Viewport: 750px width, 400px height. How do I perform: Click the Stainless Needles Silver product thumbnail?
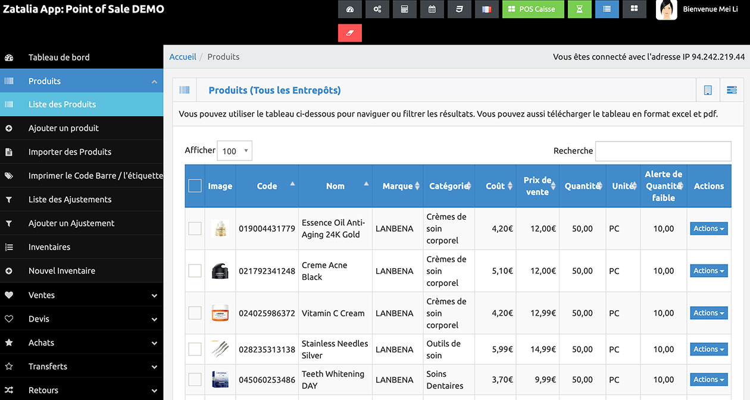pos(220,349)
